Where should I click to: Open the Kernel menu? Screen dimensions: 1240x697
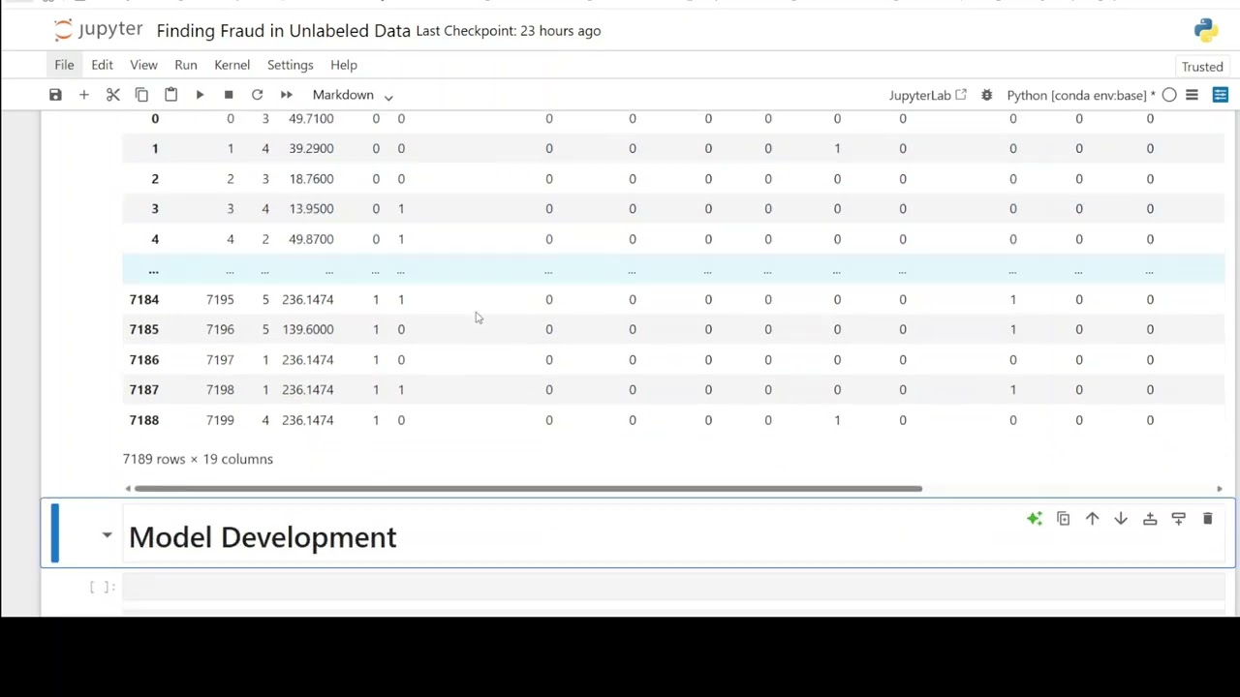232,65
